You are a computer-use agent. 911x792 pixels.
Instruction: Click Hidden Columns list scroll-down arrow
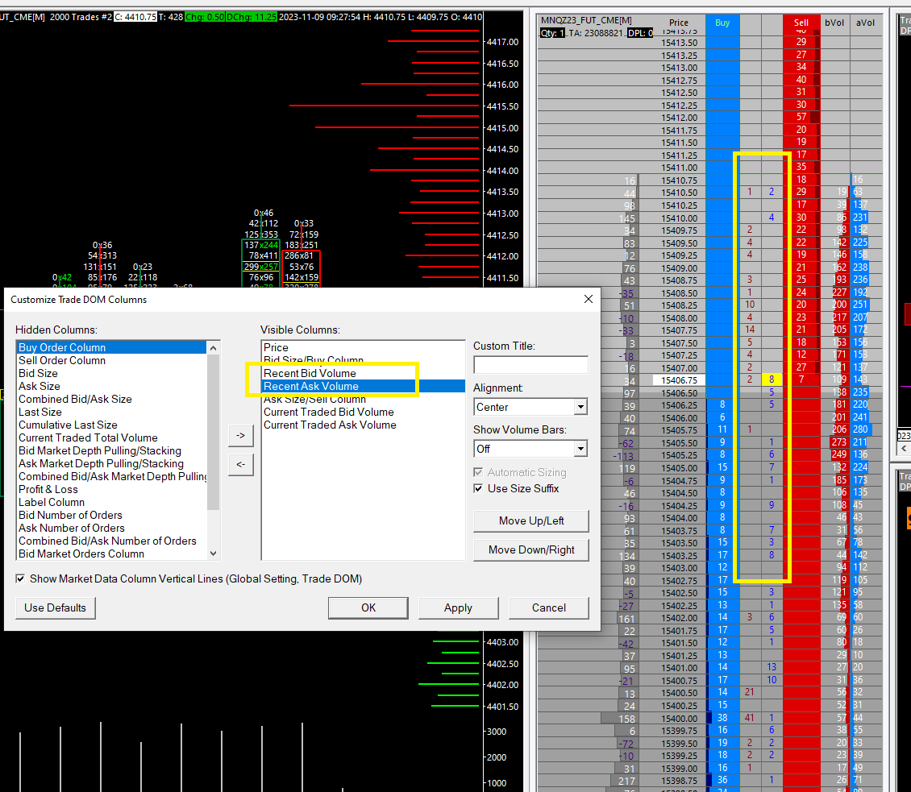pos(214,554)
